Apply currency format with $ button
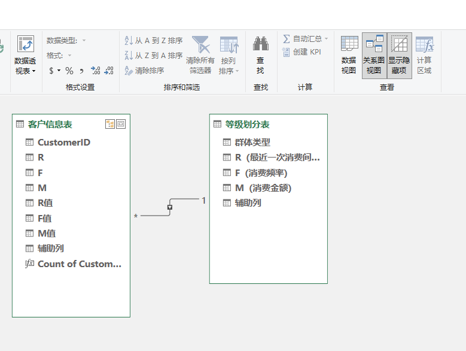 [51, 71]
